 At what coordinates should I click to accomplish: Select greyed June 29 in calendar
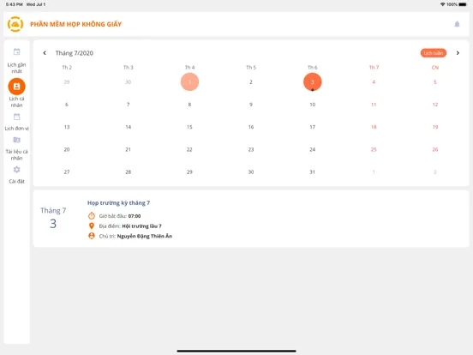pyautogui.click(x=67, y=81)
